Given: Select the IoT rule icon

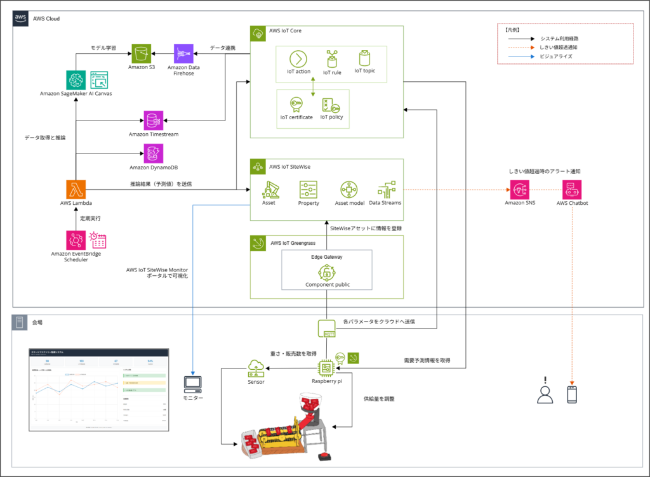Looking at the screenshot, I should (332, 58).
